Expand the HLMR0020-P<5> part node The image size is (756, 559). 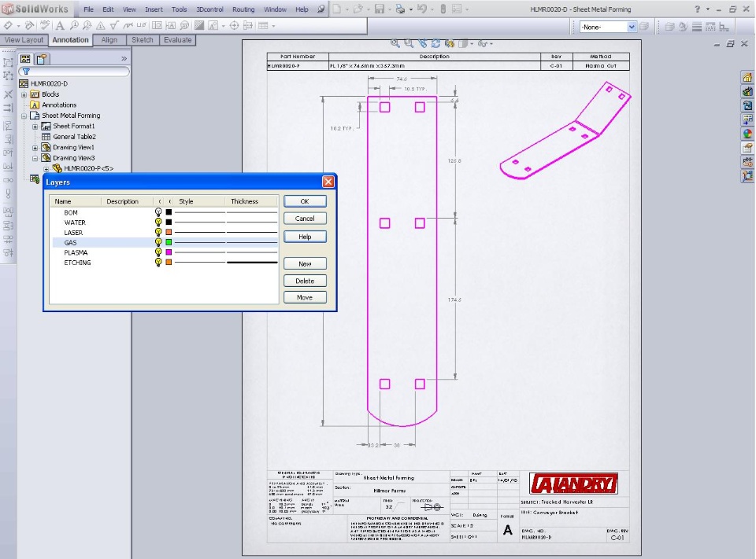(46, 168)
